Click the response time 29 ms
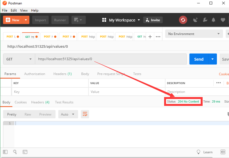This screenshot has height=158, width=229. click(216, 101)
